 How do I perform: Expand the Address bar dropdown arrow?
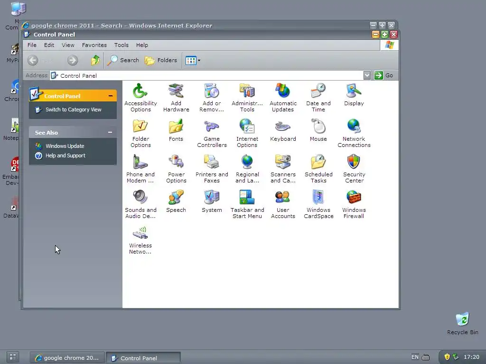(x=367, y=75)
